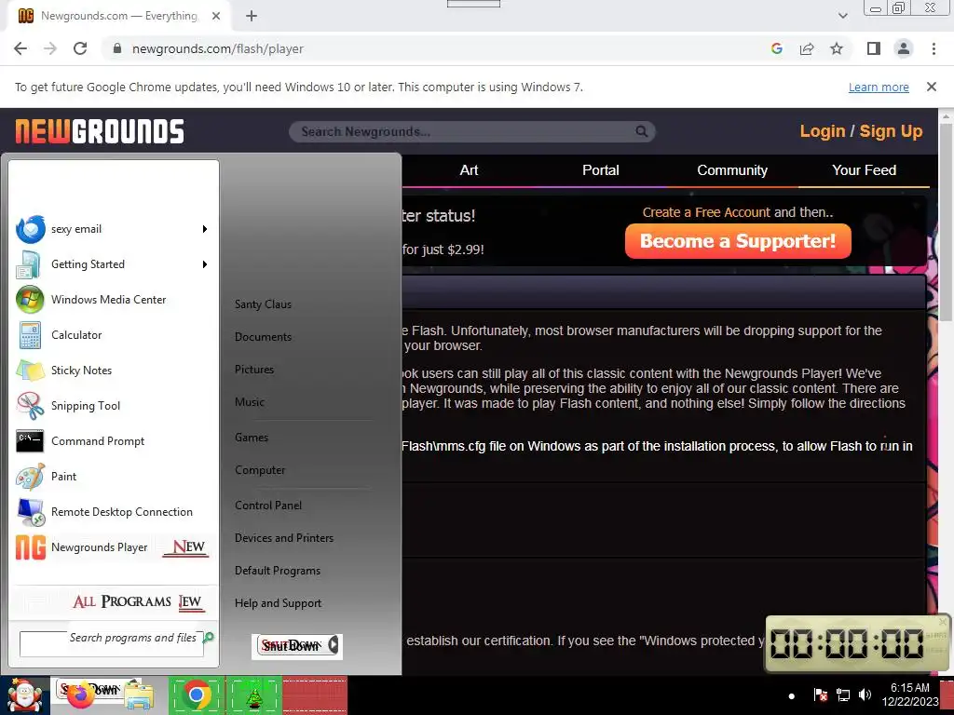Open the tab search dropdown chevron

pos(842,16)
